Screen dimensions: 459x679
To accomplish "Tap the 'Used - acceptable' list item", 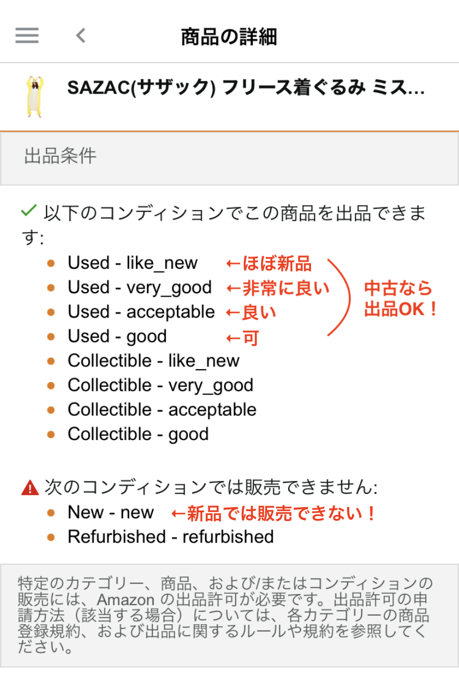I will coord(141,312).
